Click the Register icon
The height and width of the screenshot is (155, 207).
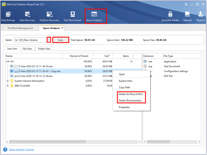(201, 17)
